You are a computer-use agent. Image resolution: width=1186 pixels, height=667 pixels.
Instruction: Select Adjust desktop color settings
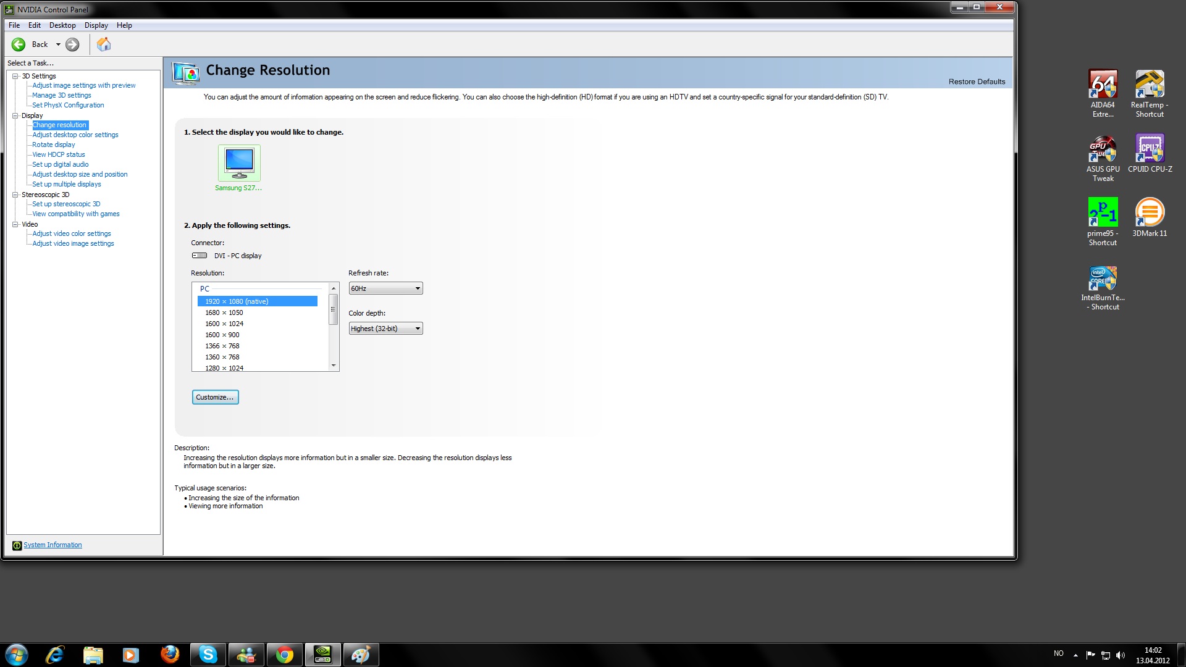point(75,135)
